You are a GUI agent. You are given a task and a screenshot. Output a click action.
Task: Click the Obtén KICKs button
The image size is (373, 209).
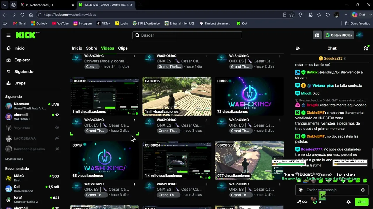point(339,35)
